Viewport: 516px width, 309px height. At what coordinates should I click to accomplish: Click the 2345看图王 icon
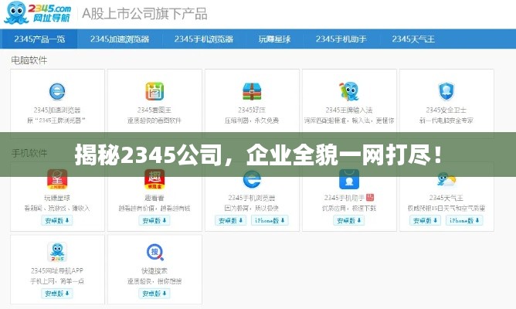[154, 91]
